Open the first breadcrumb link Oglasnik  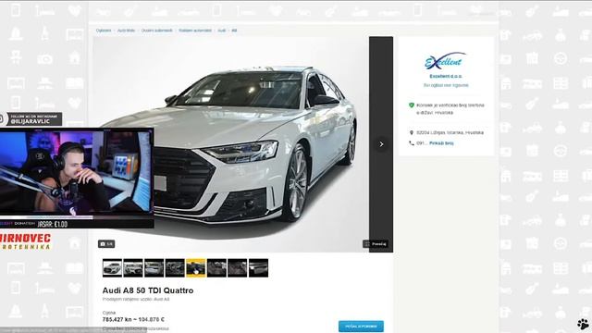pos(104,31)
